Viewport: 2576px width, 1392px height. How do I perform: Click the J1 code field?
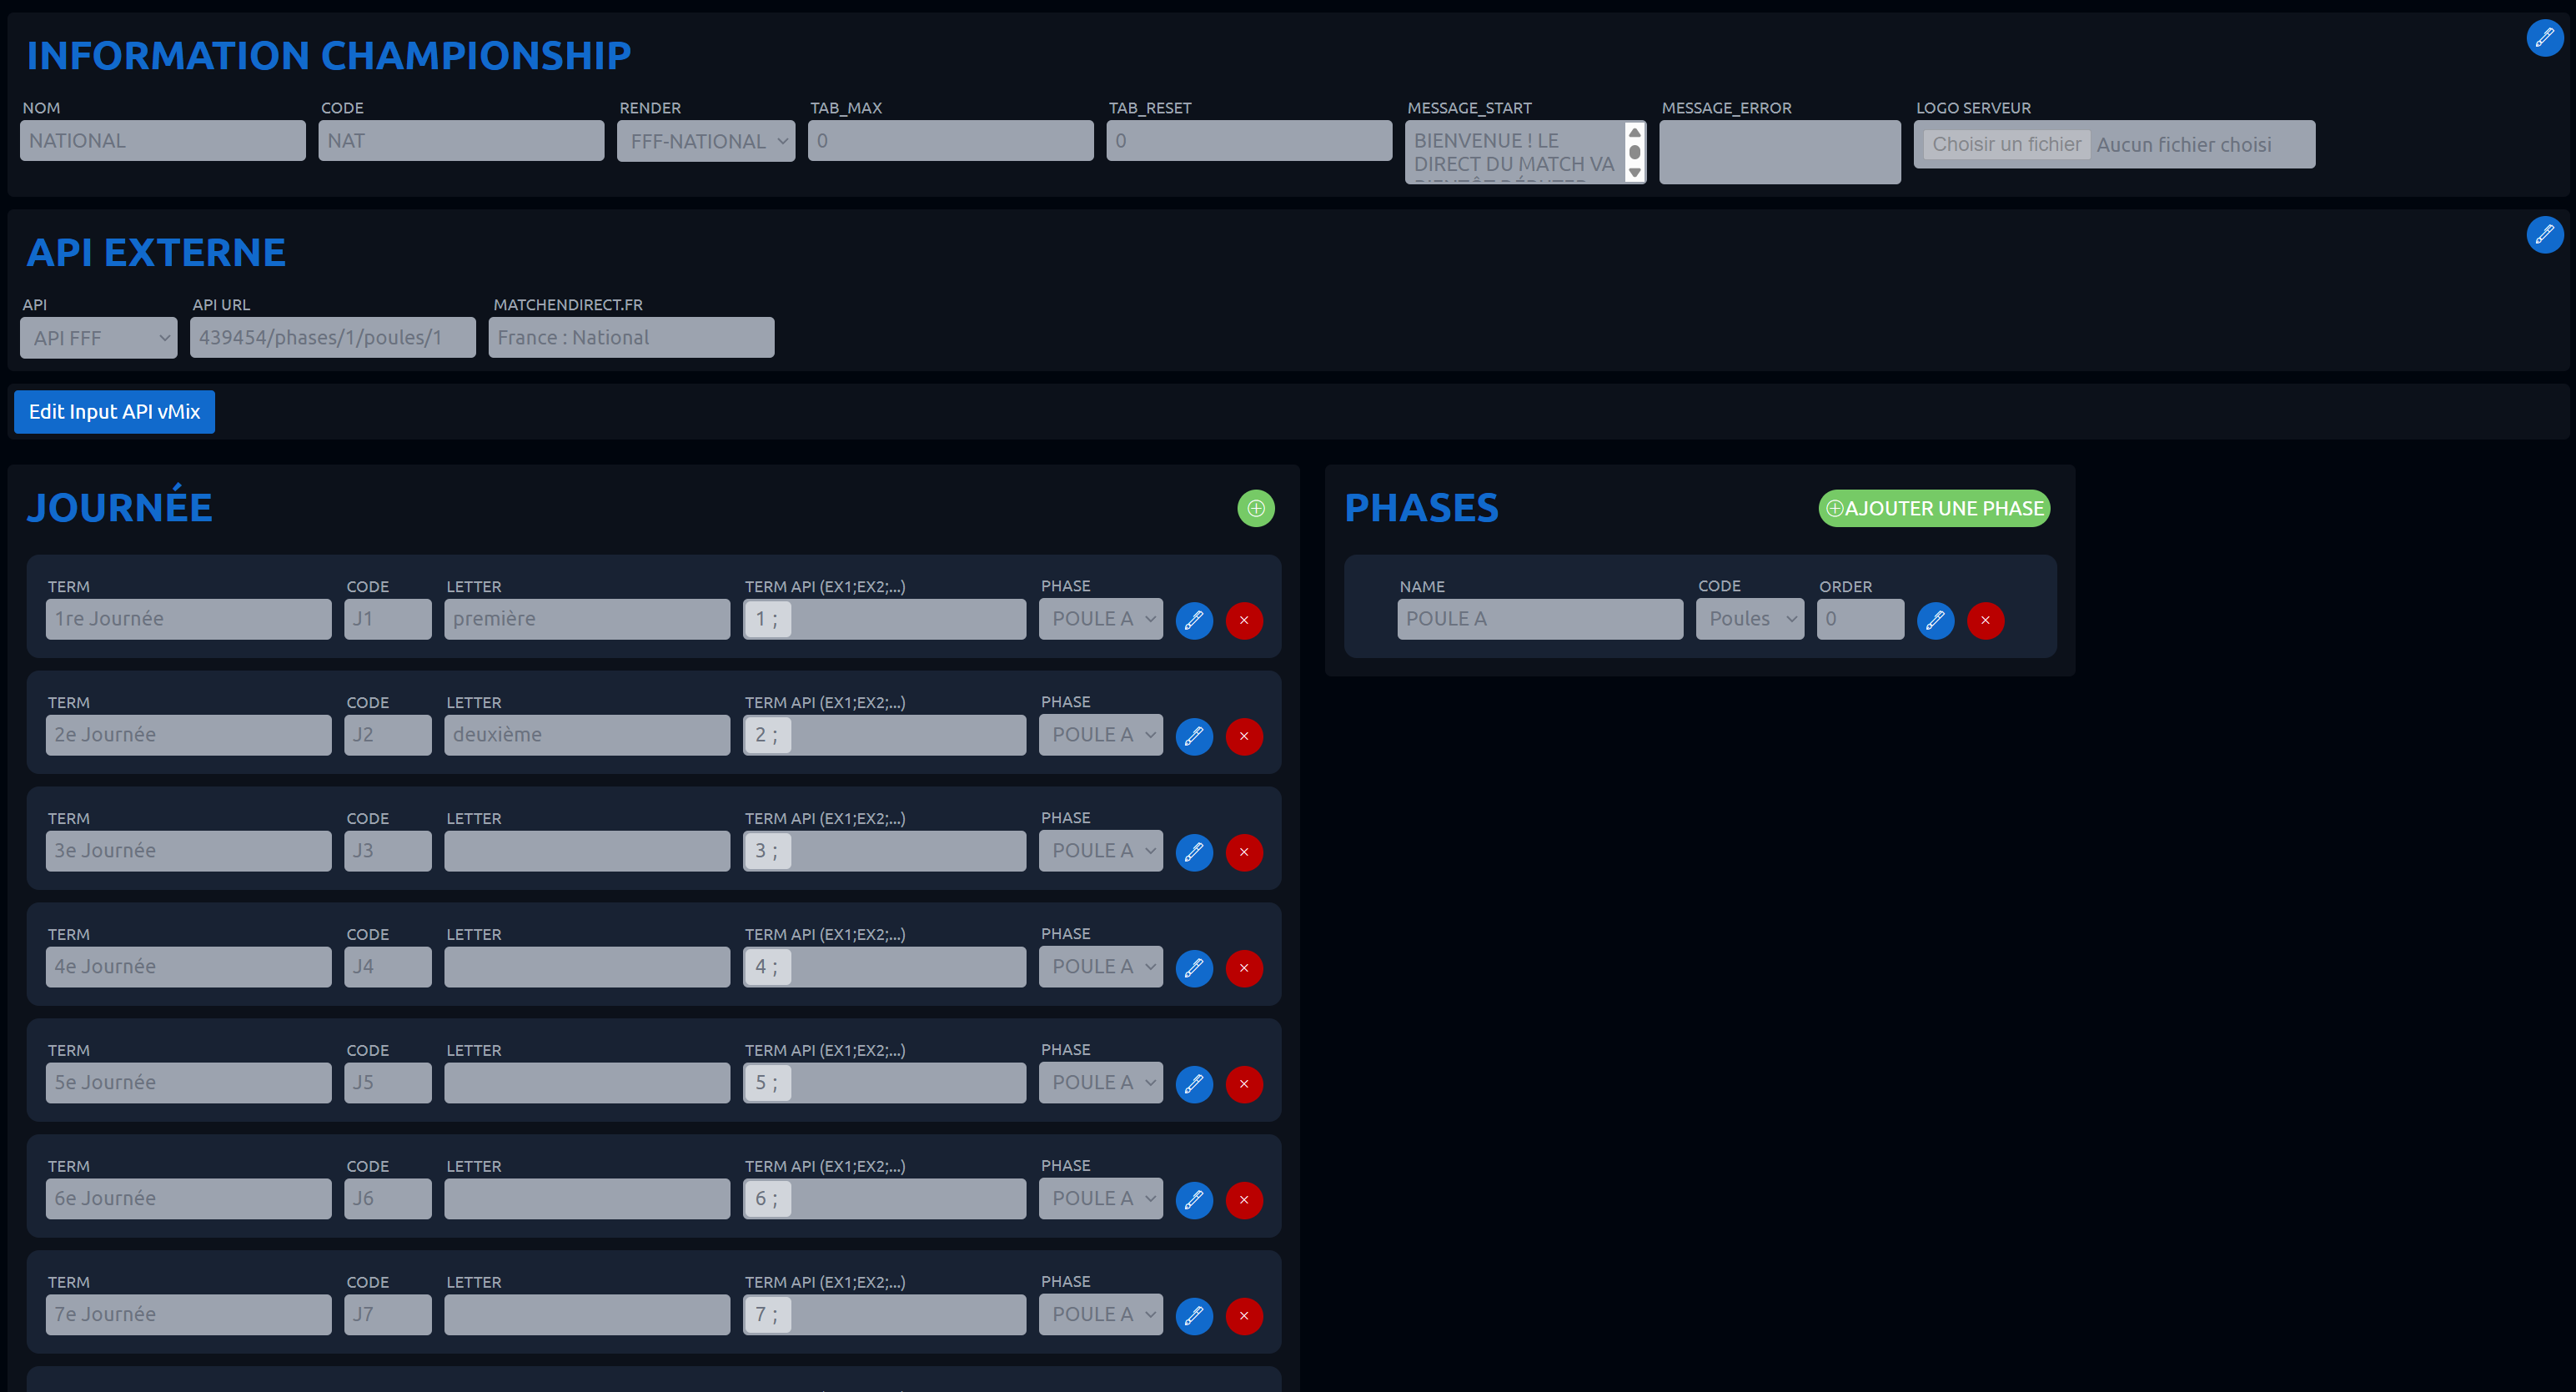(388, 619)
